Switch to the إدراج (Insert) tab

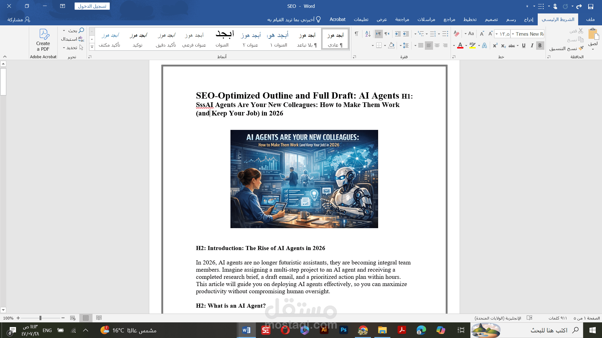click(529, 19)
